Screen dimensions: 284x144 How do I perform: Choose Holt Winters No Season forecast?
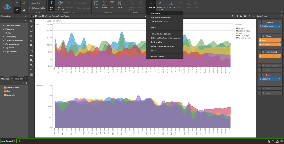point(160,17)
